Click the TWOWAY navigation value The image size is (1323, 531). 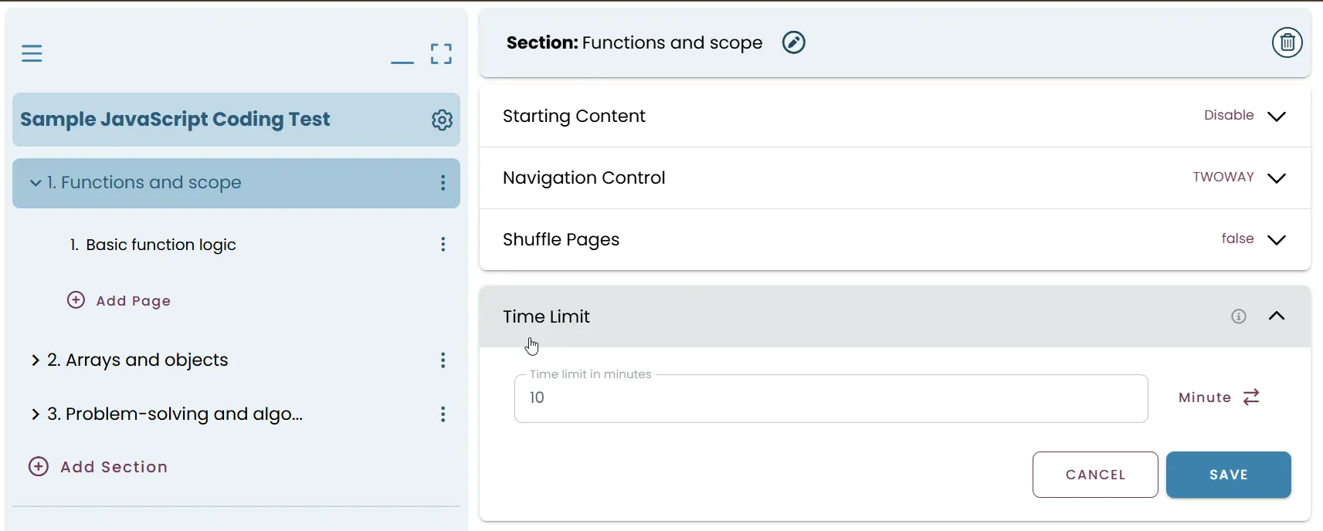click(1223, 177)
